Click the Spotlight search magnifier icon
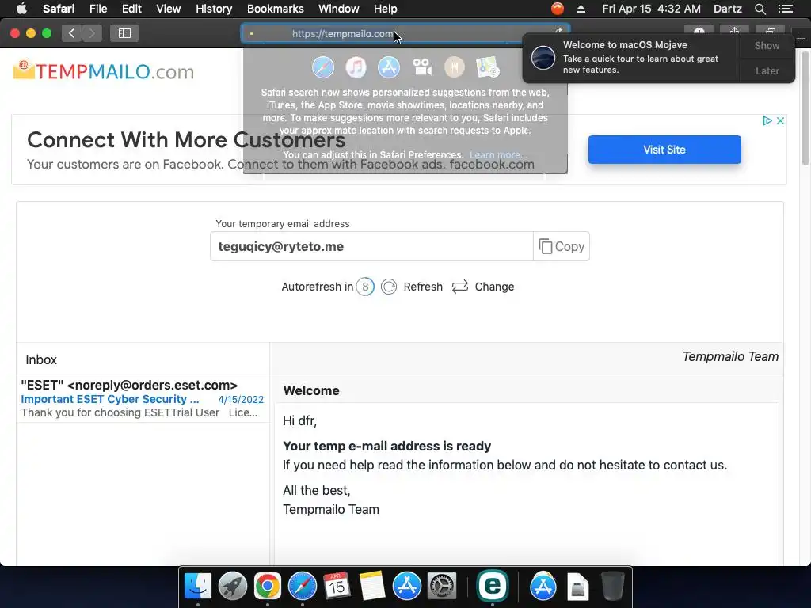The width and height of the screenshot is (811, 608). (x=760, y=9)
